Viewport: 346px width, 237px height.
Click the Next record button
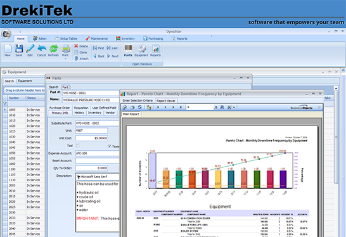[x=113, y=56]
